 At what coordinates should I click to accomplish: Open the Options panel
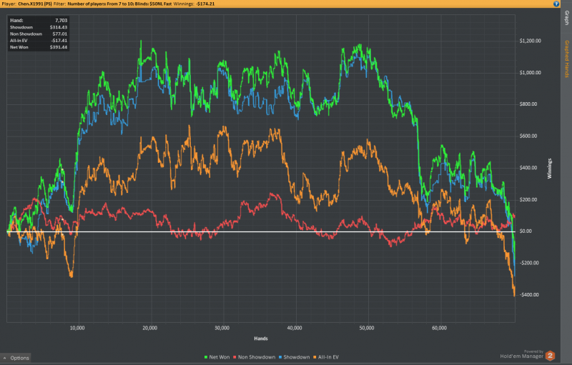tap(19, 357)
